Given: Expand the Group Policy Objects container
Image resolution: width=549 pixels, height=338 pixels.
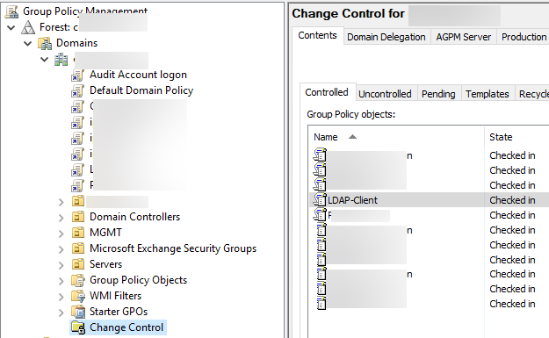Looking at the screenshot, I should point(61,281).
